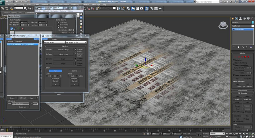
Task: Open the Group menu
Action: (x=22, y=5)
